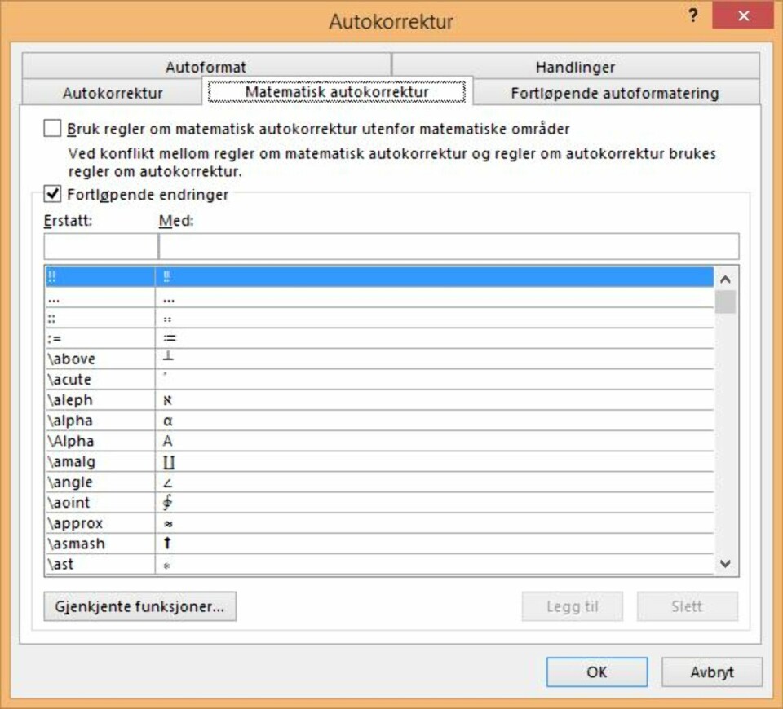Viewport: 783px width, 709px height.
Task: Switch to the Autoformat tab
Action: coord(206,67)
